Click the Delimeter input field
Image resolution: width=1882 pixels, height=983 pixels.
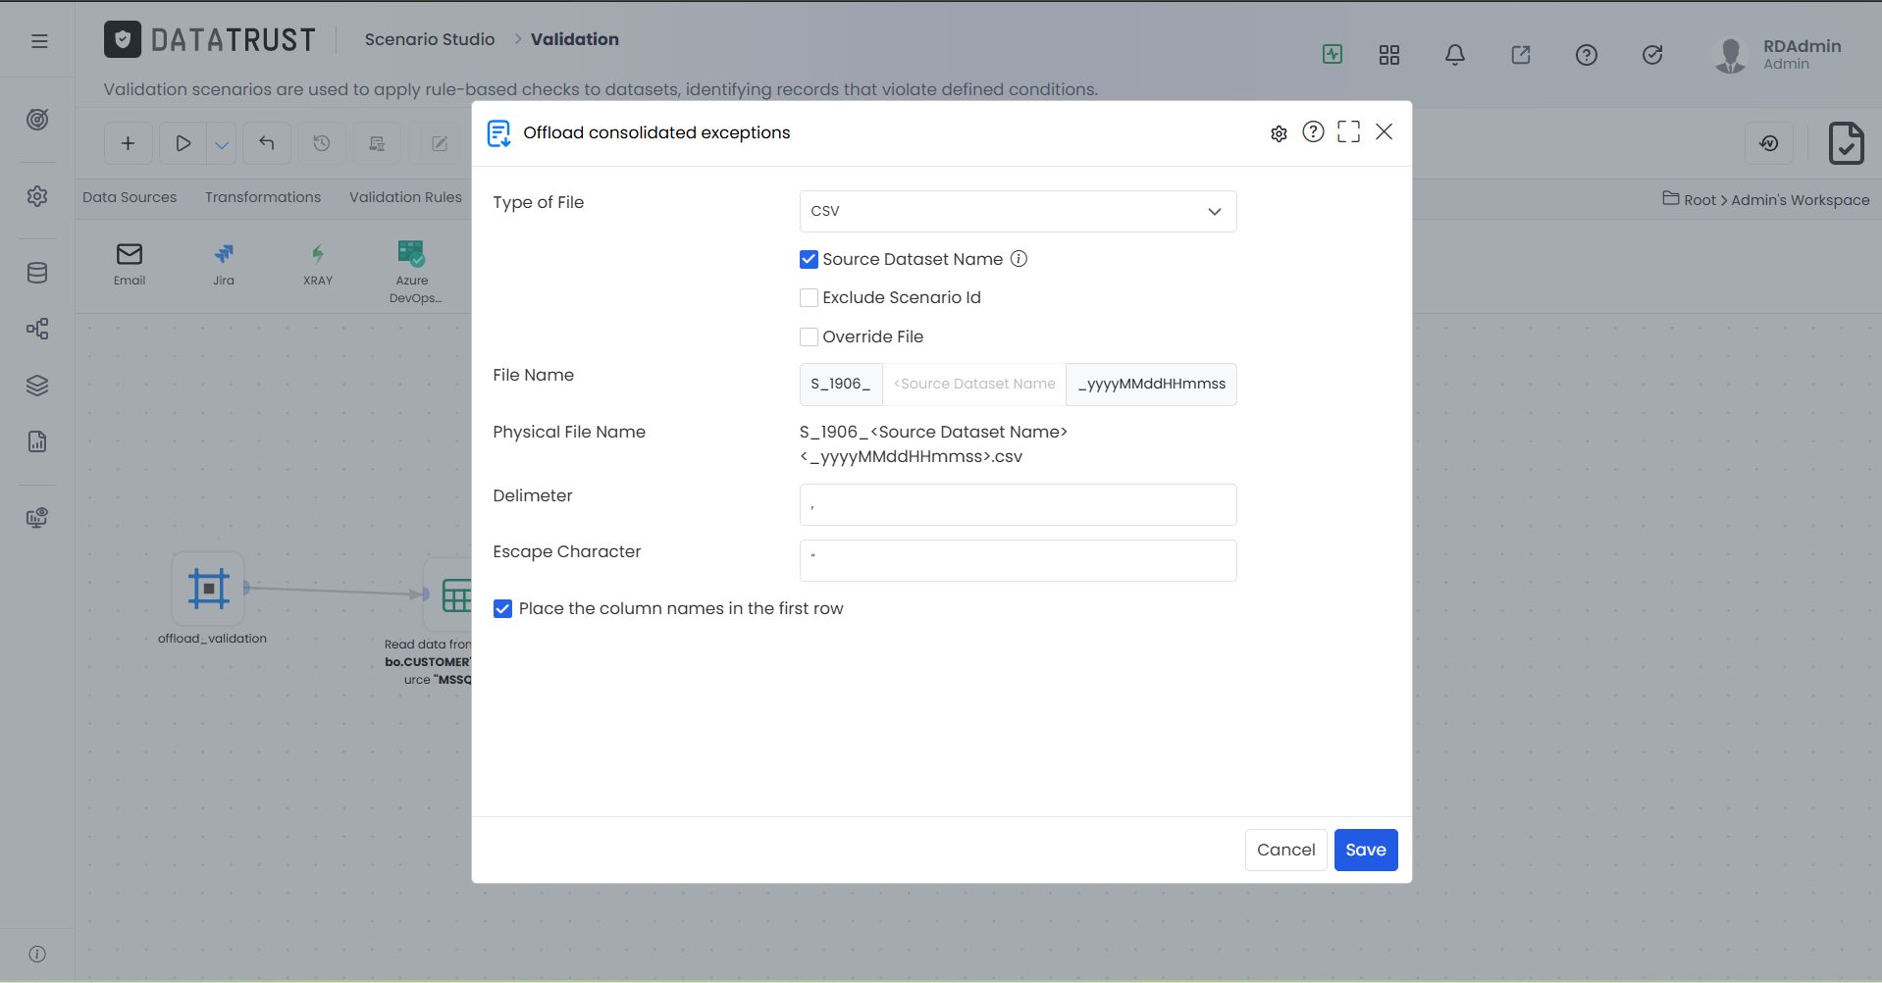1018,504
